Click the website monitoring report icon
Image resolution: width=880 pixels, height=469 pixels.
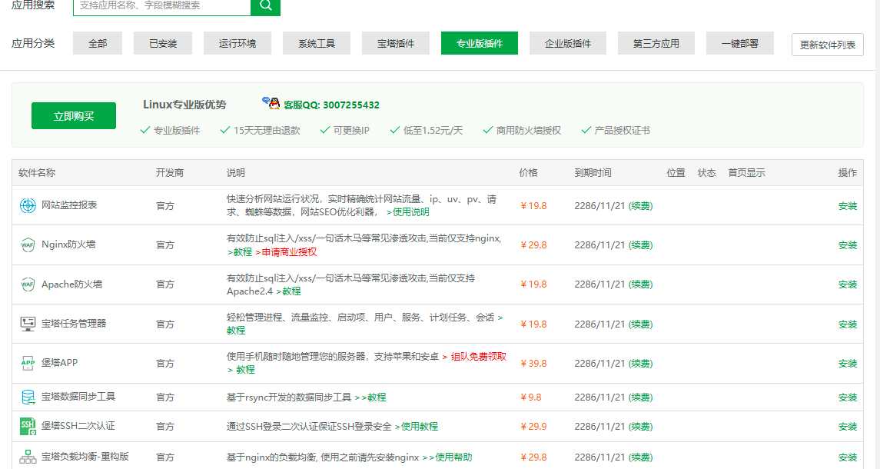(28, 205)
